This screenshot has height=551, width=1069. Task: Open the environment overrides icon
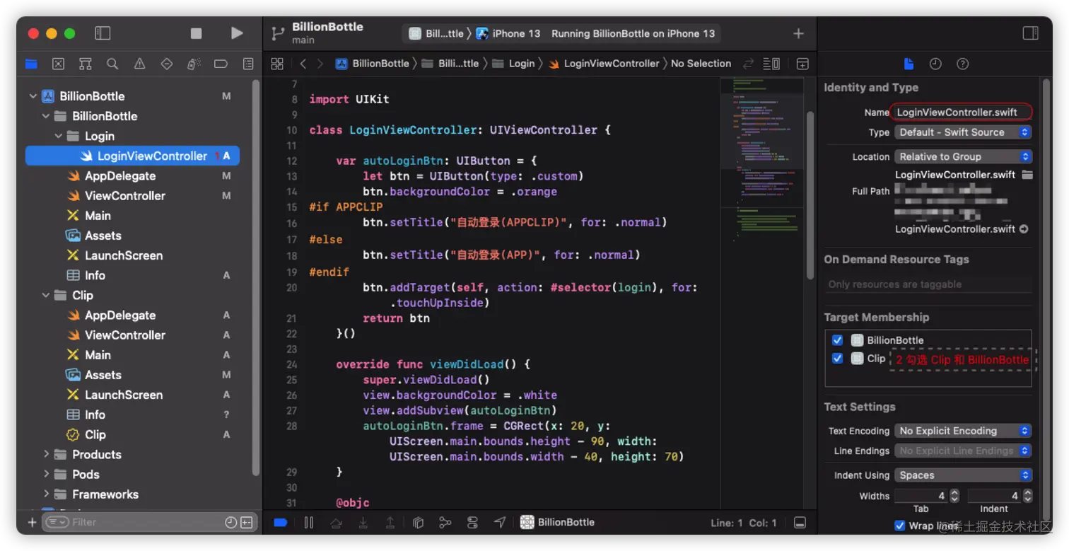tap(472, 523)
